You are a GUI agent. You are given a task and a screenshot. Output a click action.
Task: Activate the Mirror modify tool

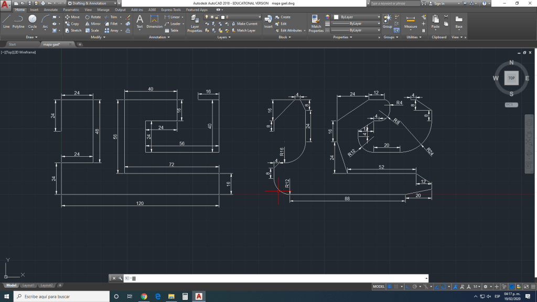click(93, 24)
